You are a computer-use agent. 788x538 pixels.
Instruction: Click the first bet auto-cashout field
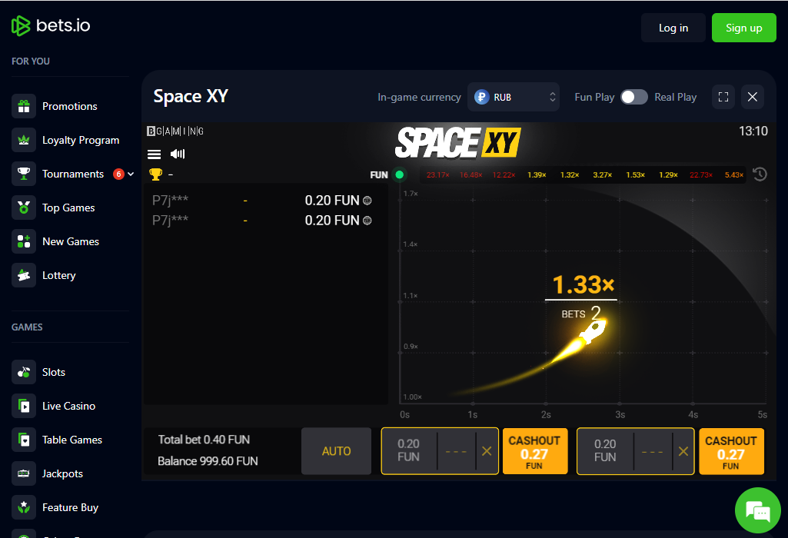[457, 451]
